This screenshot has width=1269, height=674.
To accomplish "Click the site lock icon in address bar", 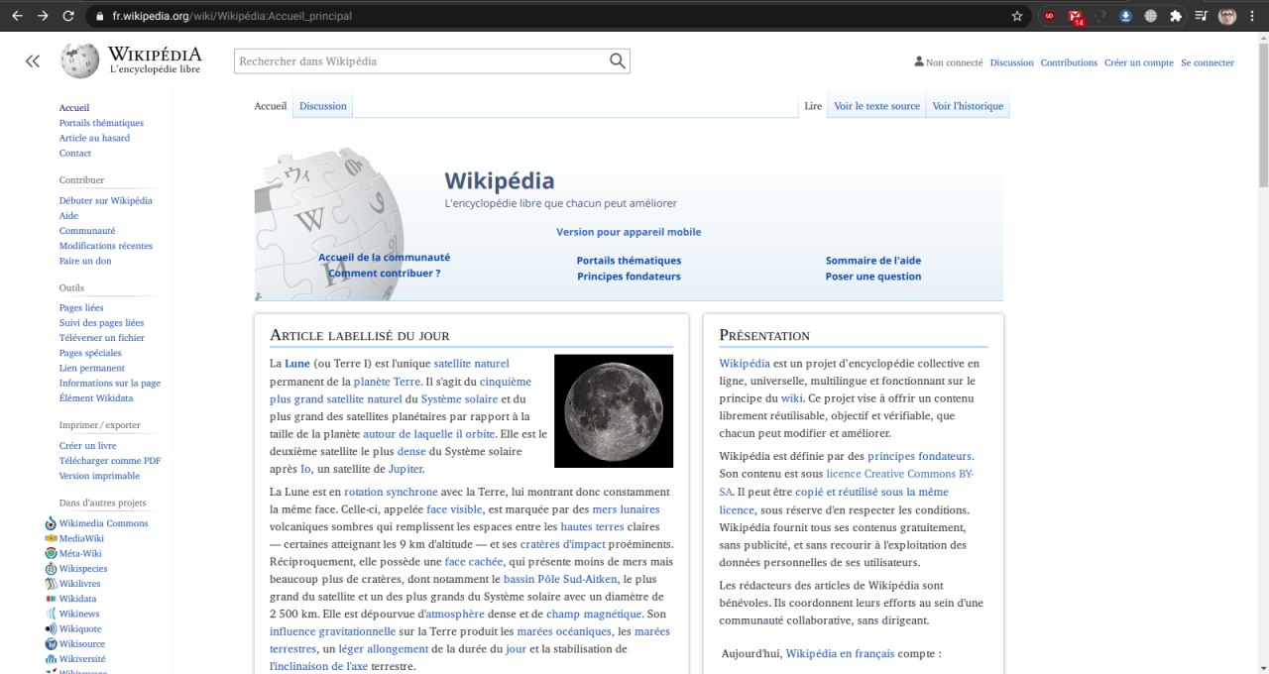I will click(x=100, y=16).
